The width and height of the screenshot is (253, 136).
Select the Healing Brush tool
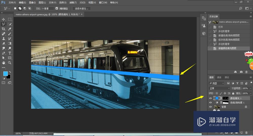pos(3,34)
